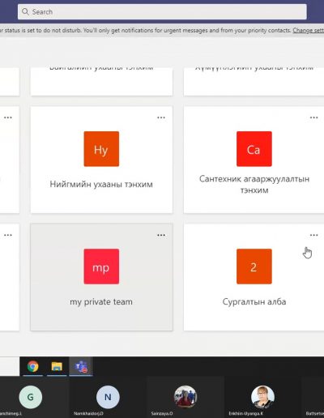Open more options for my private team
Viewport: 324px width, 418px height.
click(x=161, y=235)
